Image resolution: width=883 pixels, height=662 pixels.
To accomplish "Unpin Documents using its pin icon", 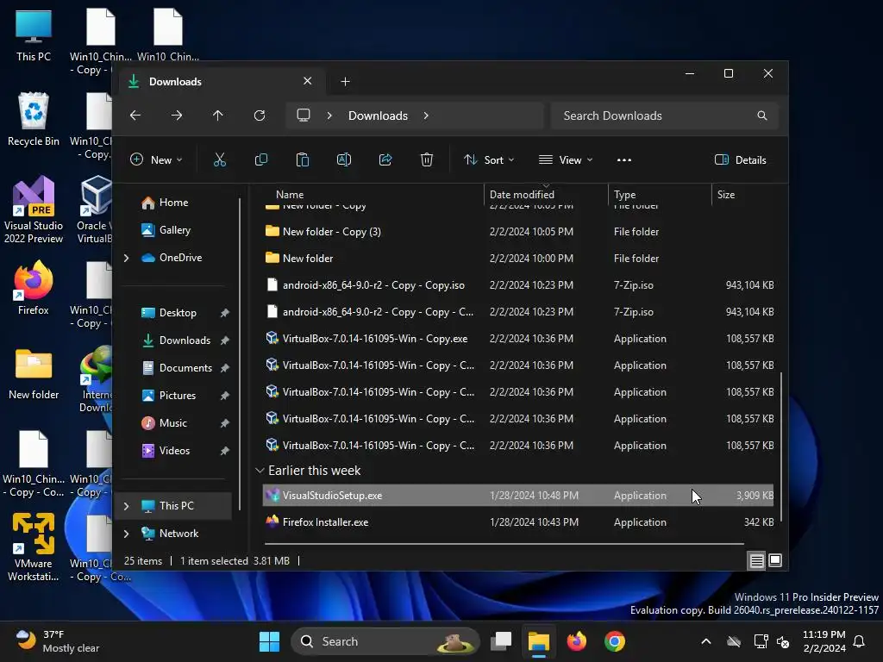I will 225,368.
